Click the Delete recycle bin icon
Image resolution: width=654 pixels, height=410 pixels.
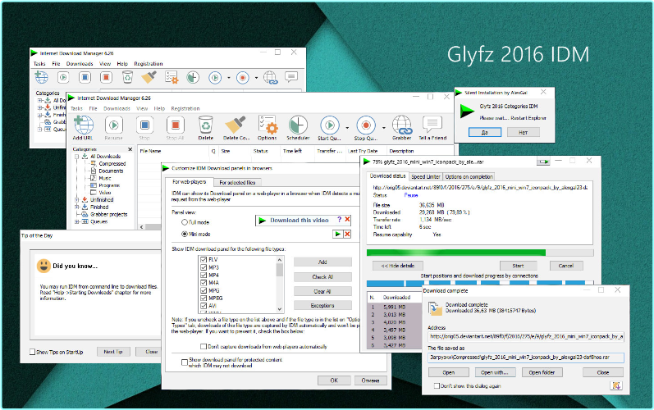[205, 125]
